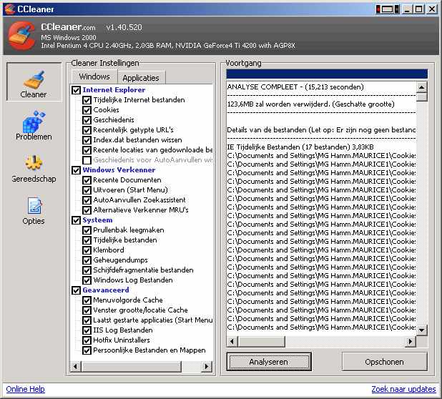
Task: Uncheck Tijdelijke Internet bestanden
Action: (87, 100)
